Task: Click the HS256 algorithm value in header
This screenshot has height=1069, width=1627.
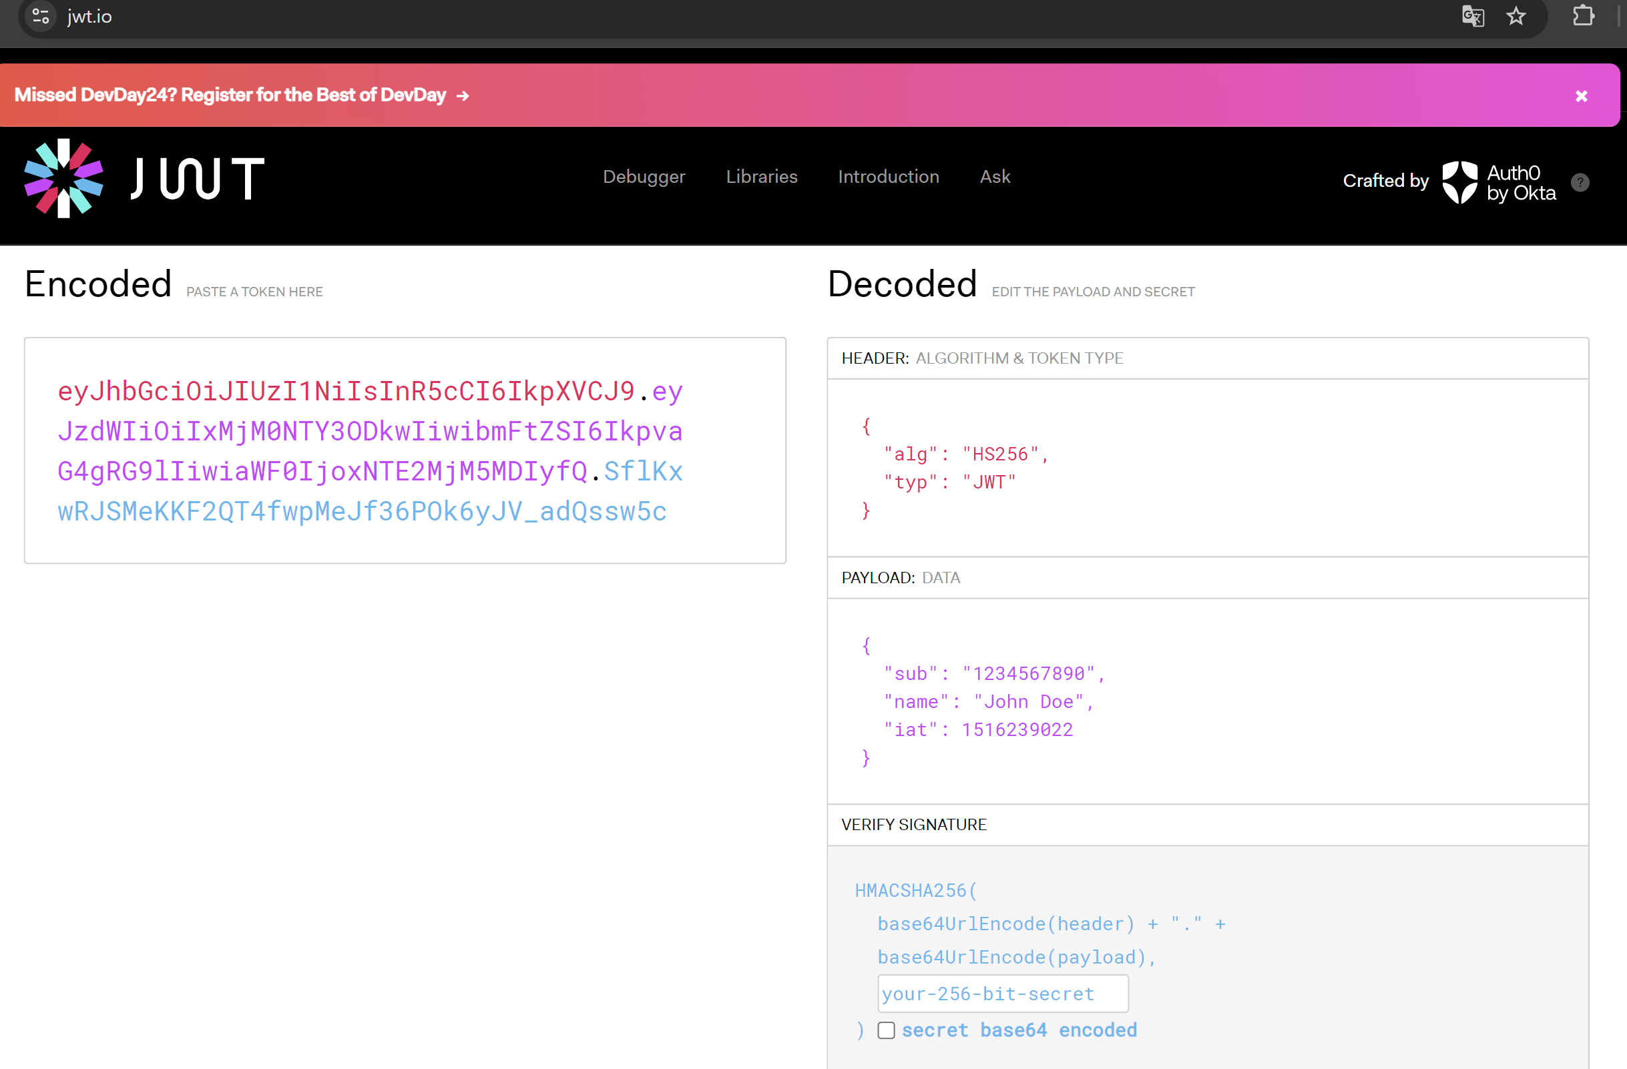Action: 1000,454
